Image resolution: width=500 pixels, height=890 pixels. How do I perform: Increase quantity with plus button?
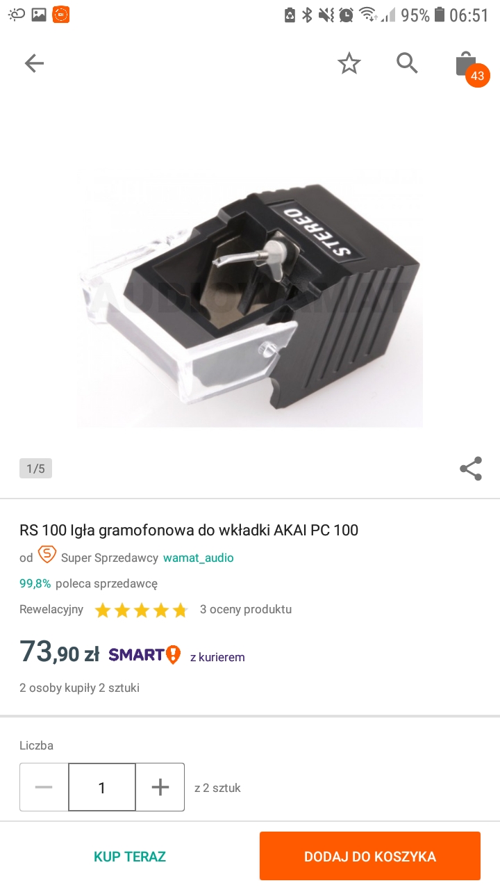(160, 787)
